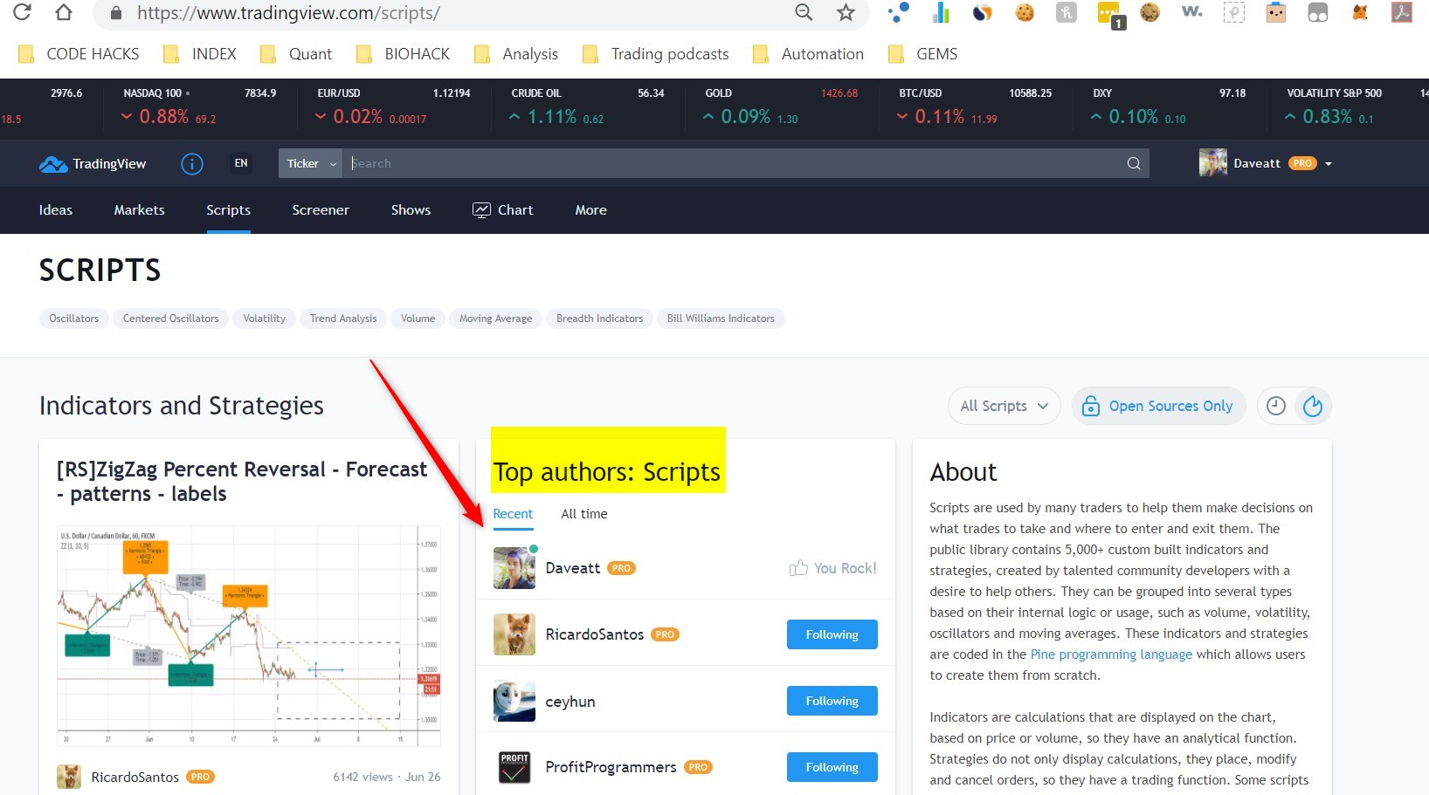Viewport: 1429px width, 795px height.
Task: Open the Scripts navigation tab
Action: click(229, 210)
